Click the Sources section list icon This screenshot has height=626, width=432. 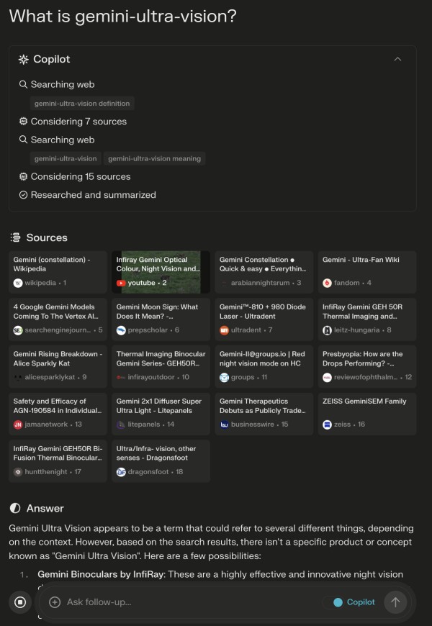click(15, 237)
